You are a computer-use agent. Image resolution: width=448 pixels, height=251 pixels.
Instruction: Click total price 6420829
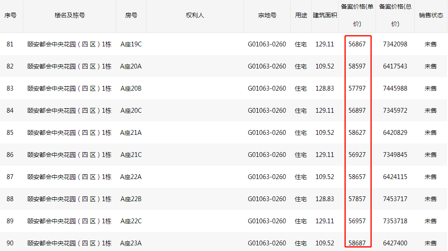395,133
